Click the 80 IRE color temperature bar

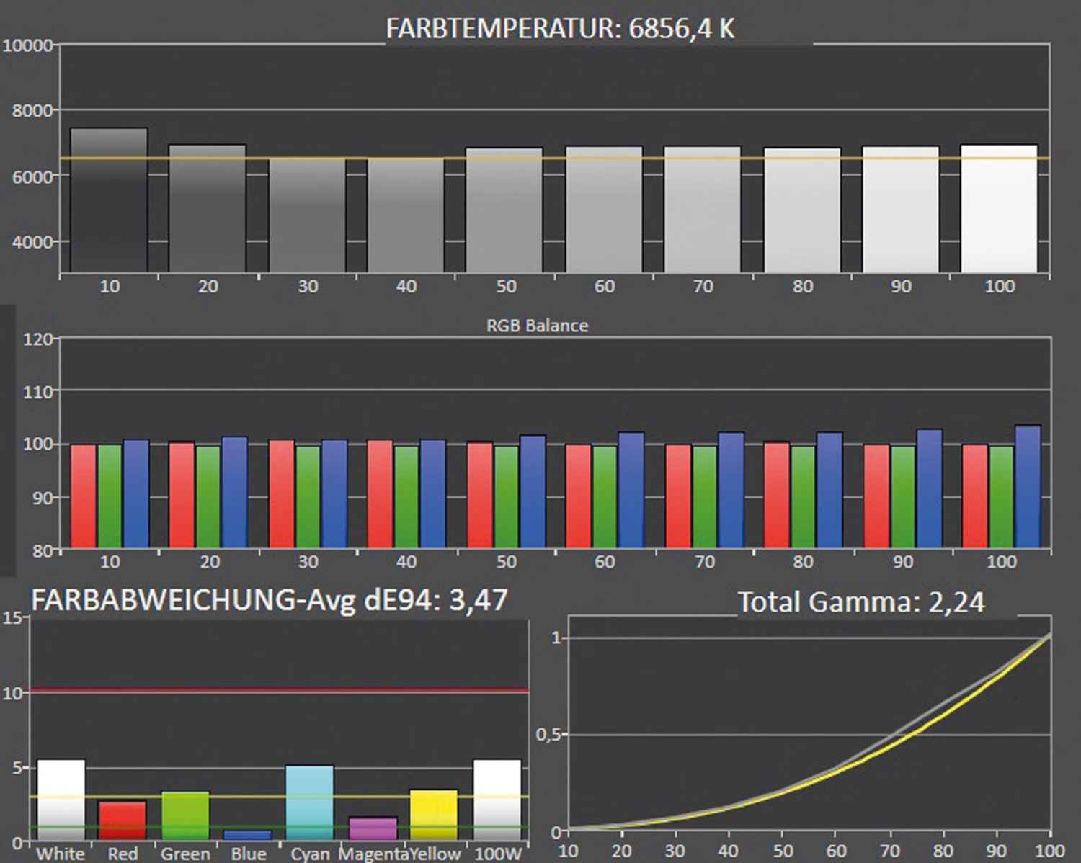(x=802, y=210)
